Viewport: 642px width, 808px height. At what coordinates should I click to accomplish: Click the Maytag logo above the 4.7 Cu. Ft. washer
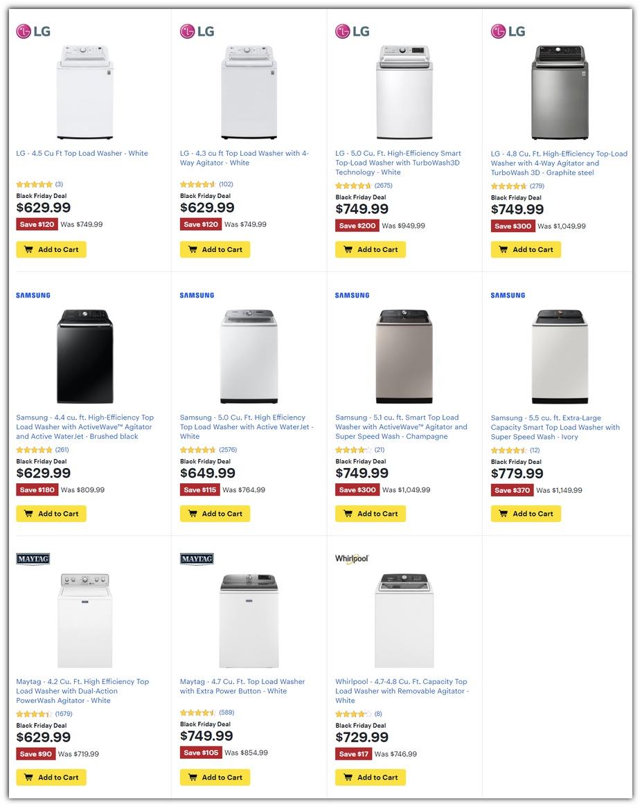coord(197,559)
